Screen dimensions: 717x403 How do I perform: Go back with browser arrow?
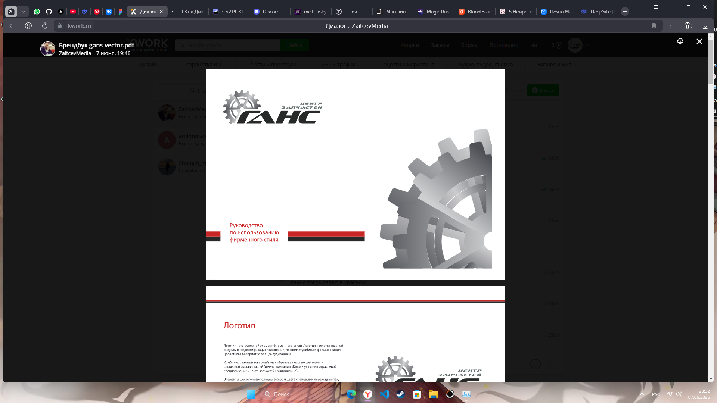[x=12, y=26]
